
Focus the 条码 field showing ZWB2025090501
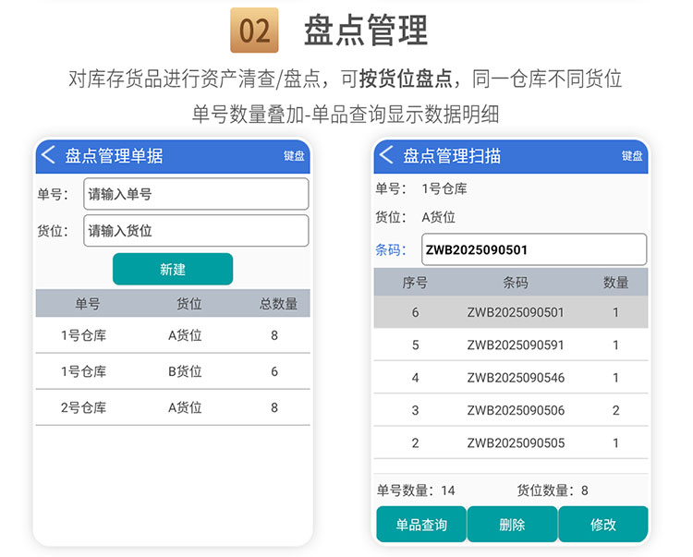[x=534, y=250]
